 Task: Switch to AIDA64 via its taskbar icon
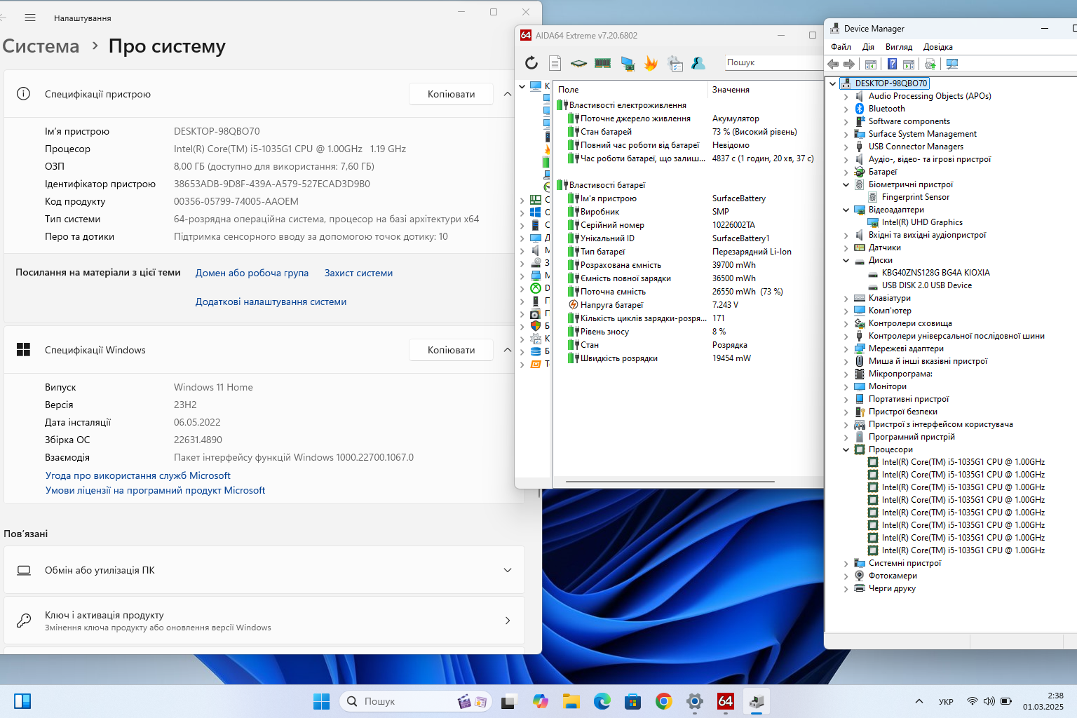[725, 701]
